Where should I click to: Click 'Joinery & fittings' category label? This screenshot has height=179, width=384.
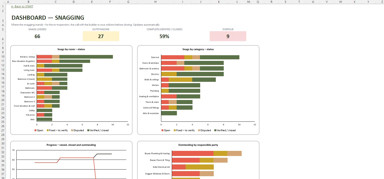click(x=151, y=108)
